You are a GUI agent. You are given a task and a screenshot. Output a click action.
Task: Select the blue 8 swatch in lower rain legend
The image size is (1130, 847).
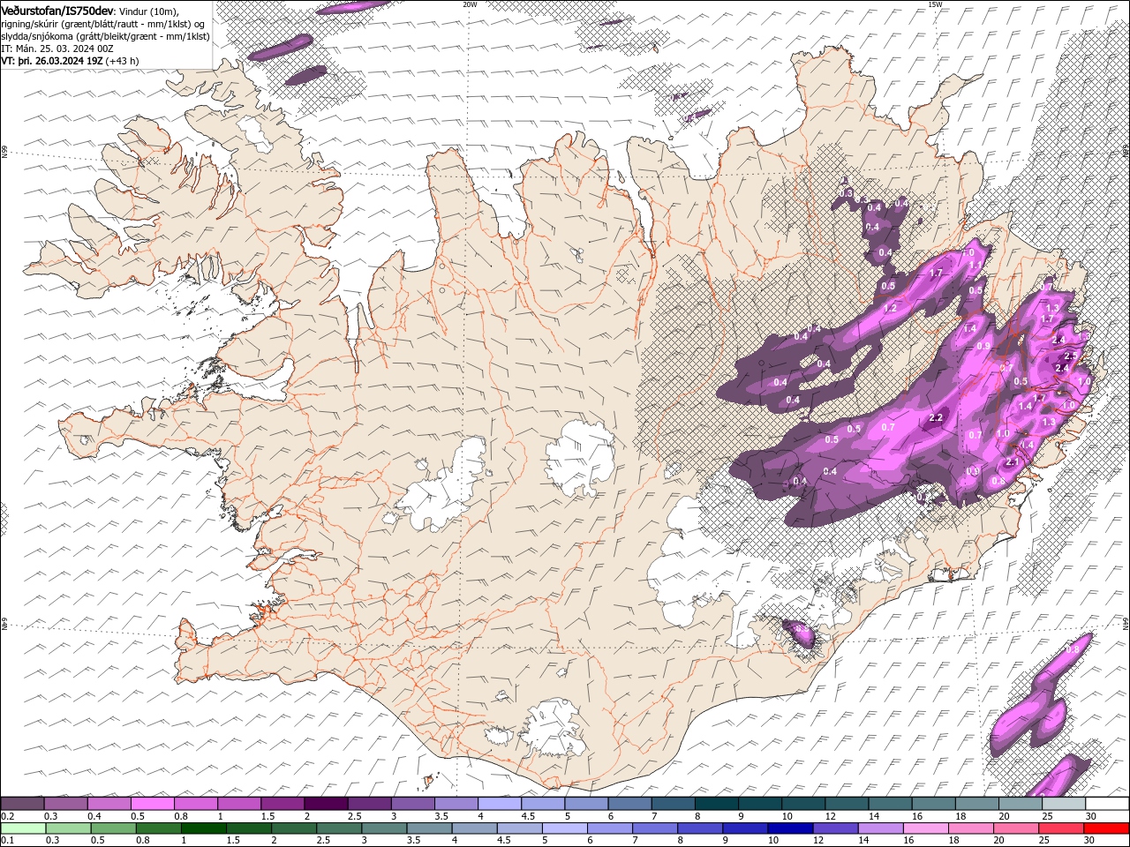[700, 828]
